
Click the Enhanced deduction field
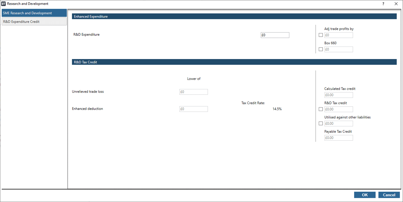pos(194,109)
